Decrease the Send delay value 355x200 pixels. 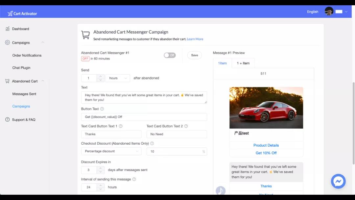(101, 80)
